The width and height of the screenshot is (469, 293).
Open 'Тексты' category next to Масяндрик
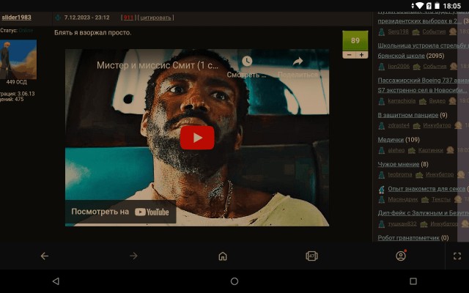pos(441,199)
